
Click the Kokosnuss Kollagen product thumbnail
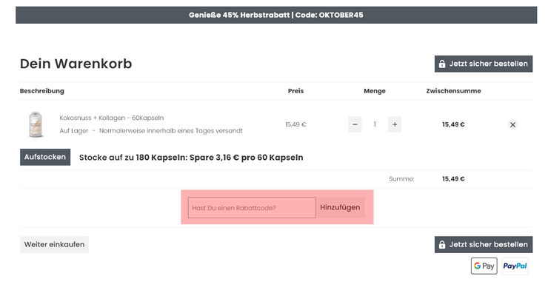pos(36,125)
